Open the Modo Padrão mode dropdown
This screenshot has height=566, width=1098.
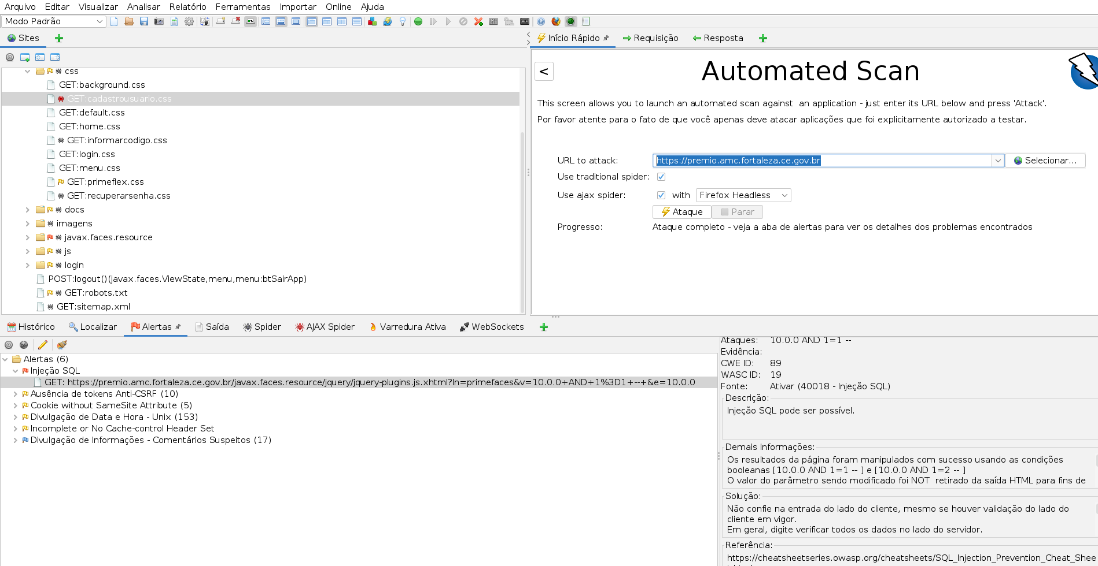pyautogui.click(x=53, y=21)
